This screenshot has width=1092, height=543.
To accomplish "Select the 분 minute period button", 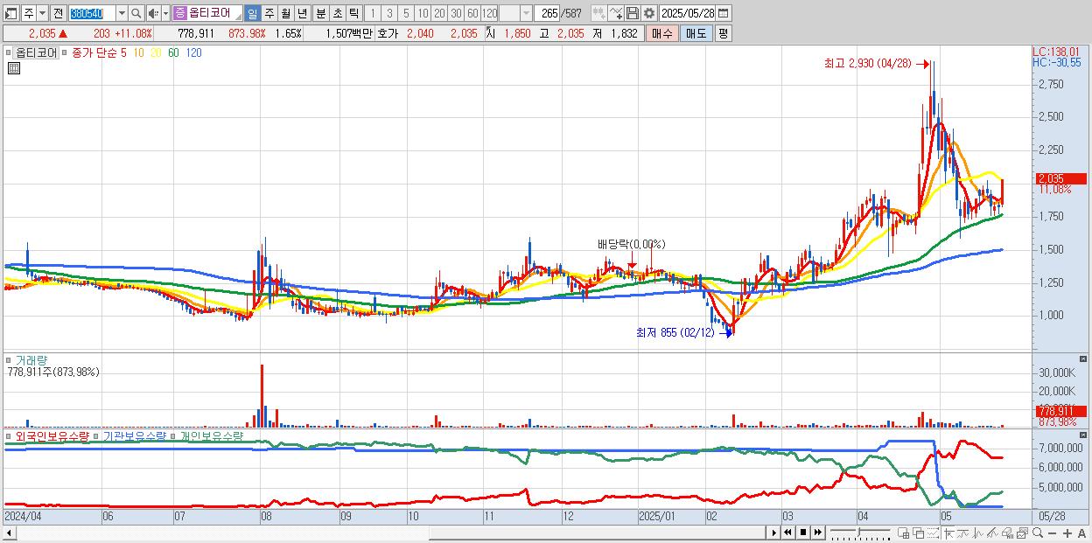I will pyautogui.click(x=320, y=13).
